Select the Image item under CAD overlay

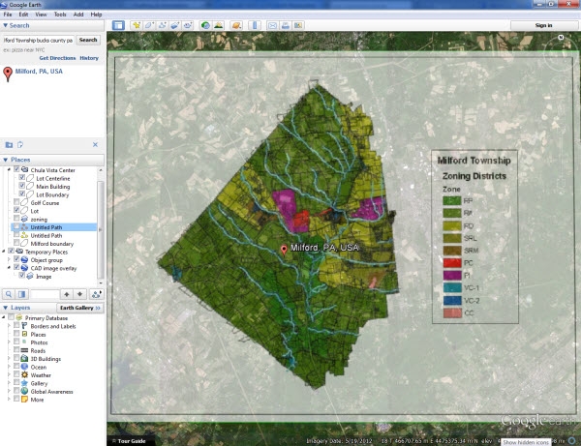[44, 276]
